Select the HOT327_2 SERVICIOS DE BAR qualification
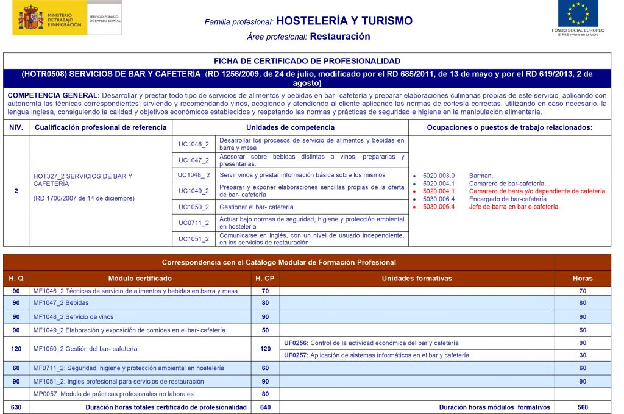 click(83, 180)
